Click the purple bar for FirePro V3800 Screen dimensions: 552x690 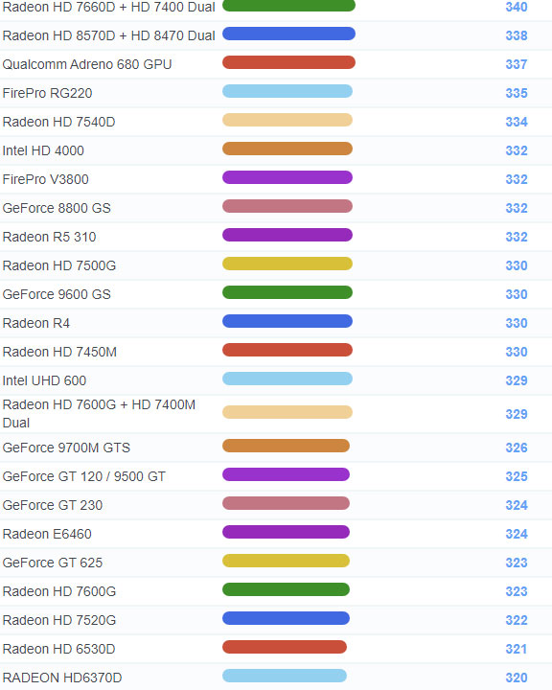[287, 177]
